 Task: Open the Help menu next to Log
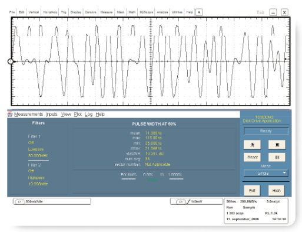coord(100,114)
